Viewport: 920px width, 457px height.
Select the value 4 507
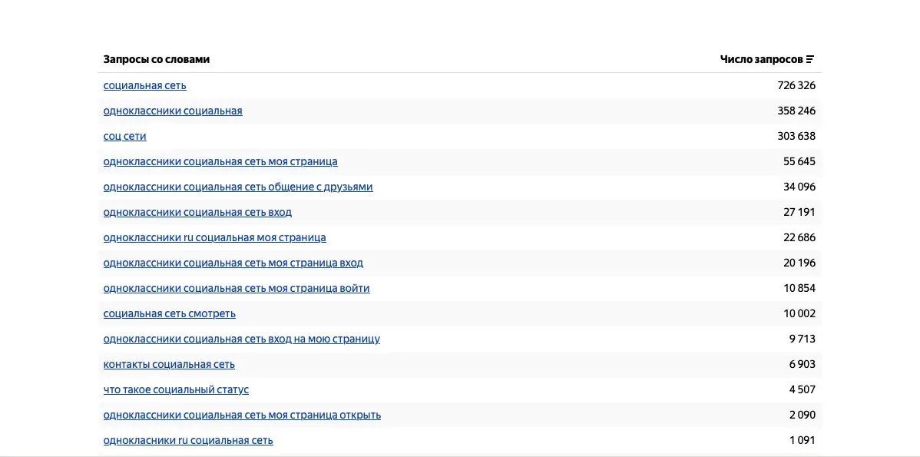point(802,389)
